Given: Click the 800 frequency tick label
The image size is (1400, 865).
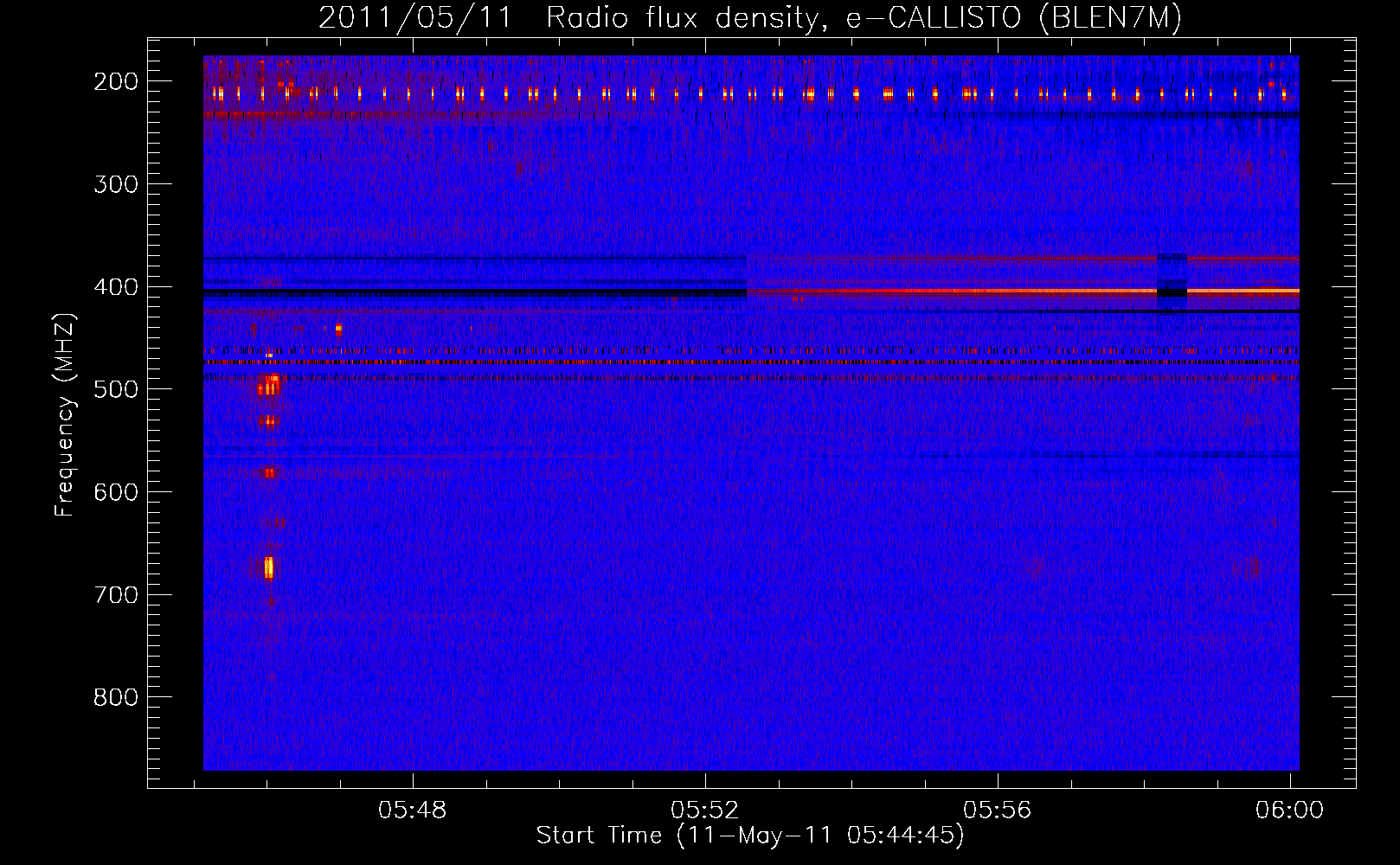Looking at the screenshot, I should [116, 697].
